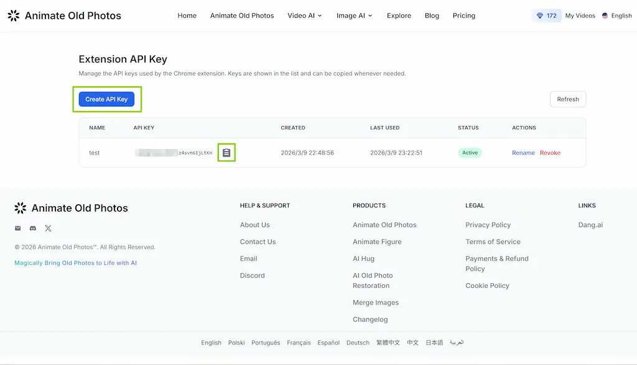This screenshot has height=365, width=637.
Task: Click the Active status badge
Action: pyautogui.click(x=470, y=153)
